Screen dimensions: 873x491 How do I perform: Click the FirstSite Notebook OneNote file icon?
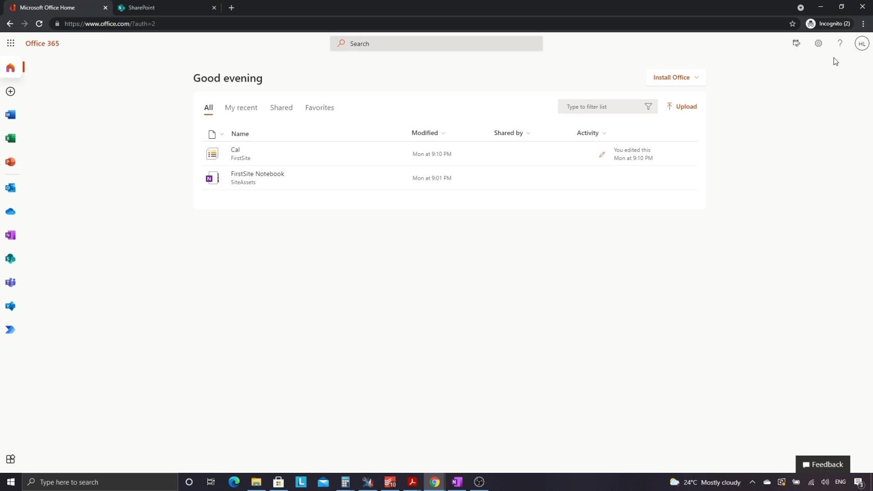[x=212, y=178]
